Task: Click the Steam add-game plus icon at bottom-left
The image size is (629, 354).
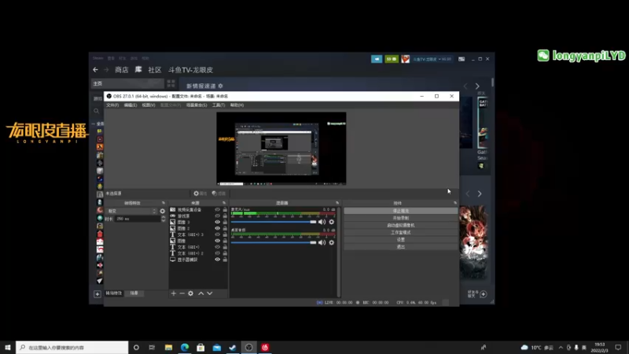Action: 97,294
